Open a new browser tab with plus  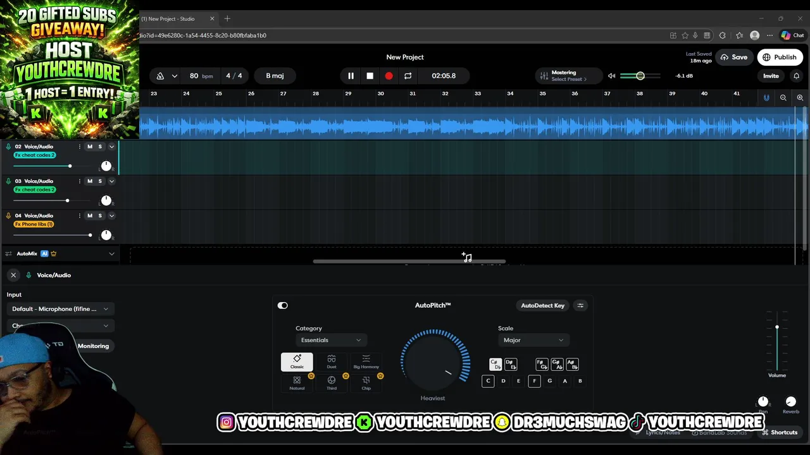point(227,19)
